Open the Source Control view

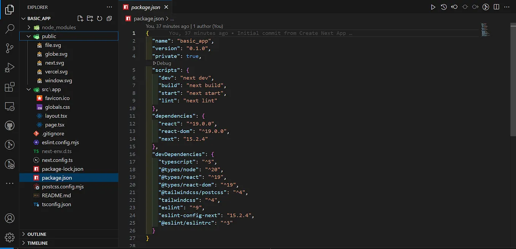[9, 48]
